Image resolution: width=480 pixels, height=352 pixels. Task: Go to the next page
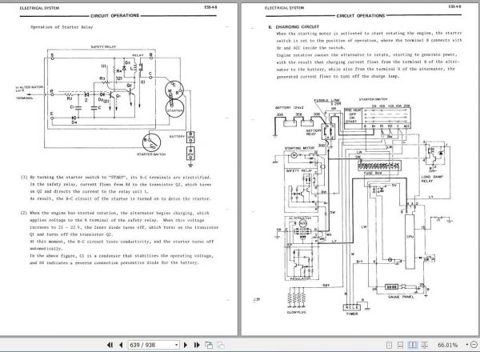pyautogui.click(x=186, y=345)
